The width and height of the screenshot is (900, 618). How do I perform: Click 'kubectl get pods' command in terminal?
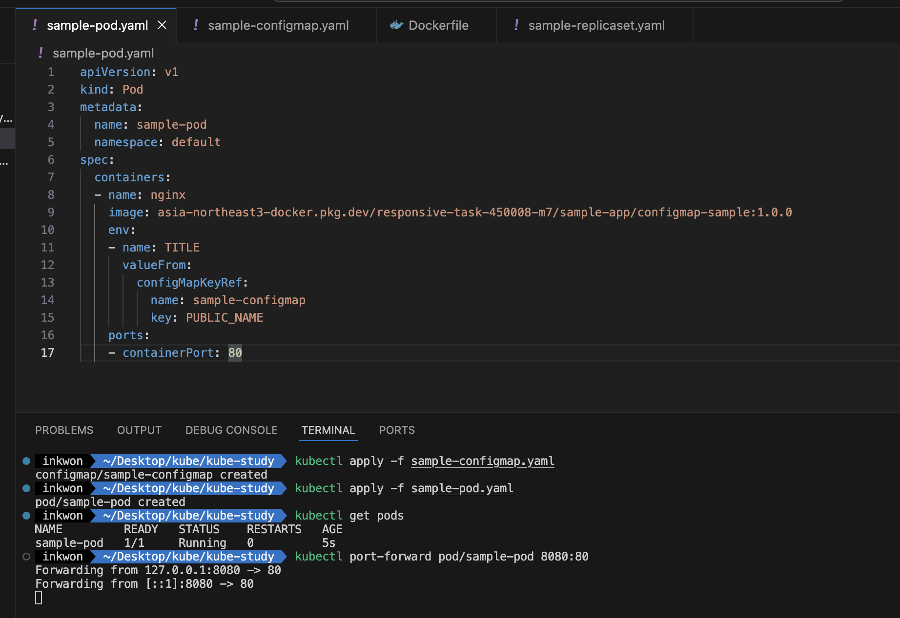(349, 516)
